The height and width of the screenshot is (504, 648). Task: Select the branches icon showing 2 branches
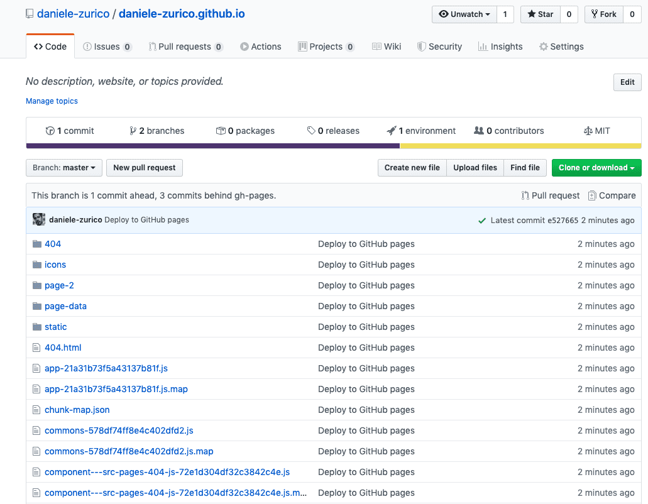[135, 130]
